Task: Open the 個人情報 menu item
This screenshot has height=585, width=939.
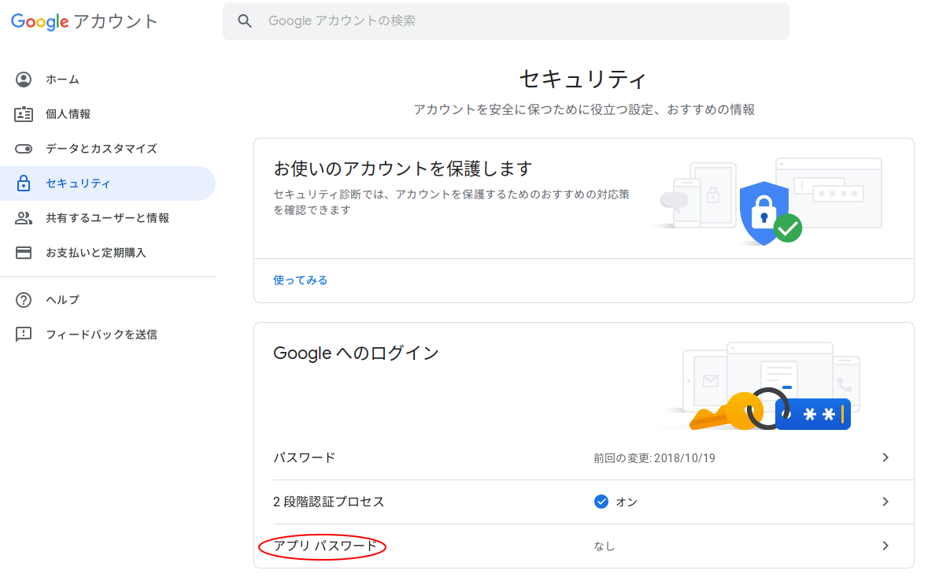Action: (x=108, y=114)
